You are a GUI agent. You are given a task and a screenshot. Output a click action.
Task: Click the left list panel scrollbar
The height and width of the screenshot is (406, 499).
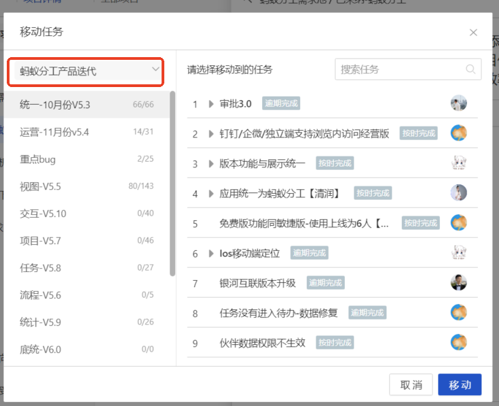pos(172,184)
